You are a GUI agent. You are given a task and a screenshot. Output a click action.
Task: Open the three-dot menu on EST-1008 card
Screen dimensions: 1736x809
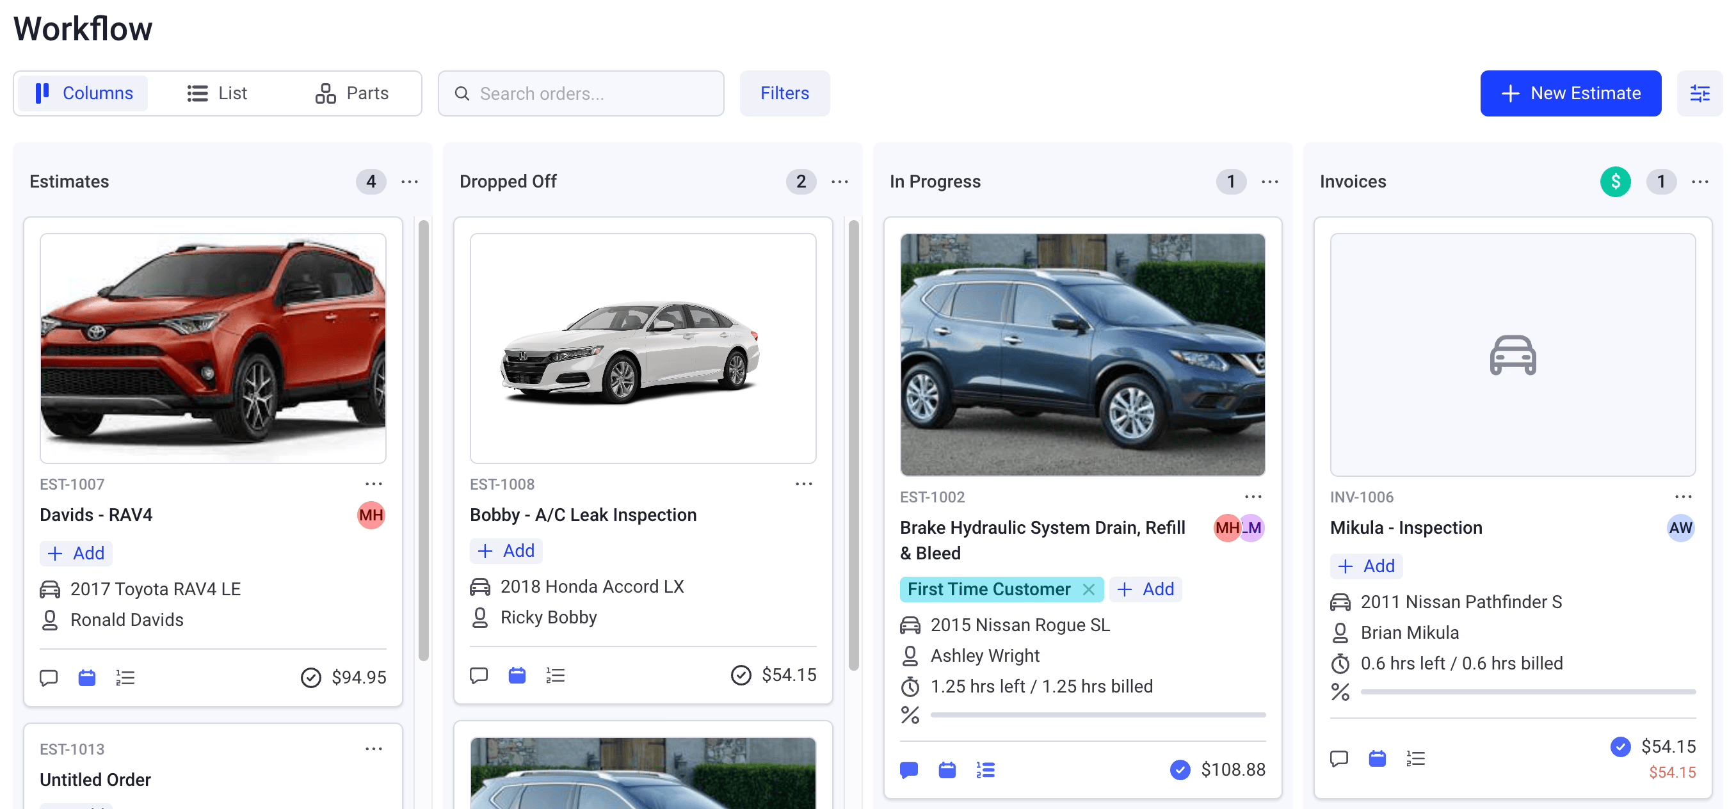click(803, 484)
